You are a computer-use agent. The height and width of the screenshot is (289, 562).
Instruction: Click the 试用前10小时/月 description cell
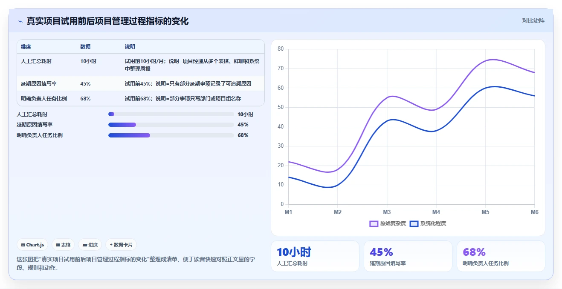pyautogui.click(x=192, y=65)
